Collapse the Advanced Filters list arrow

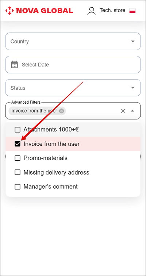[x=132, y=111]
